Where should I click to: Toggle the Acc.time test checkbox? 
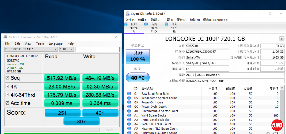pyautogui.click(x=7, y=103)
